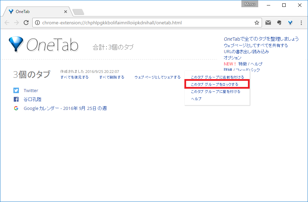Screen dimensions: 308x202
Task: Select このタブ グループをロックする menu item
Action: click(x=214, y=84)
